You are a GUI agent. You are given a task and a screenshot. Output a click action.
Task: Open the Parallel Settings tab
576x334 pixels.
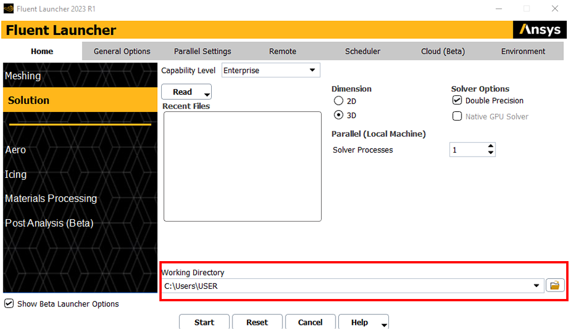203,51
